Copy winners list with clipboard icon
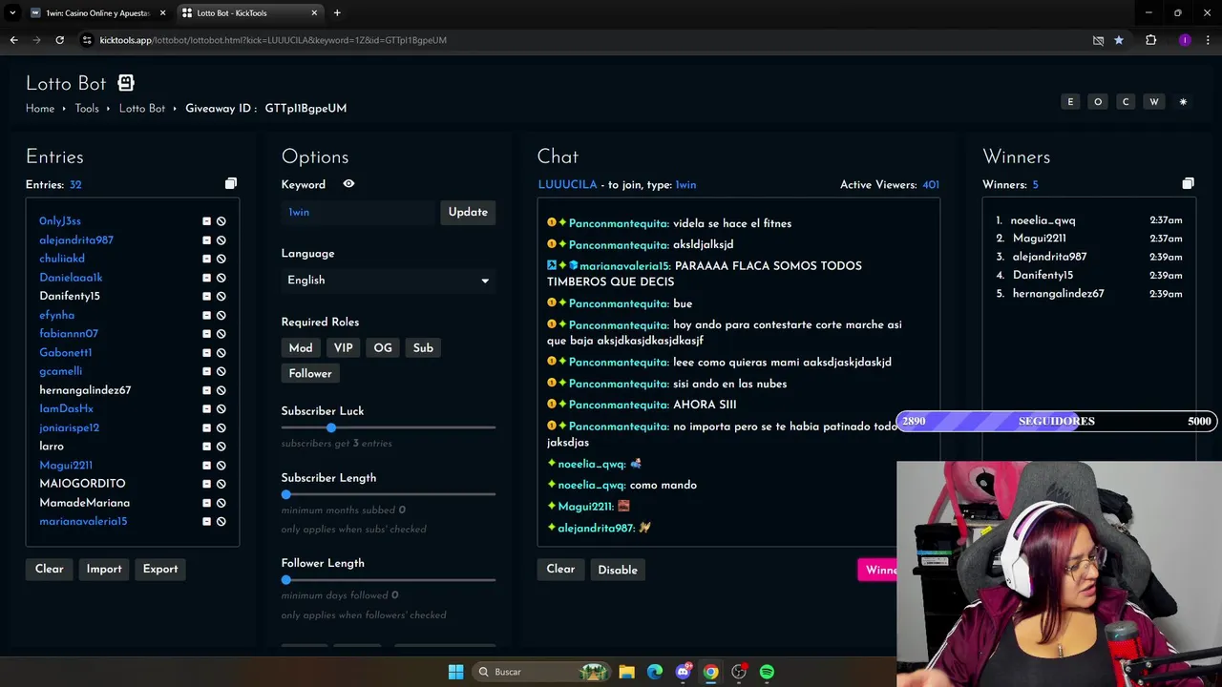1222x687 pixels. tap(1188, 183)
